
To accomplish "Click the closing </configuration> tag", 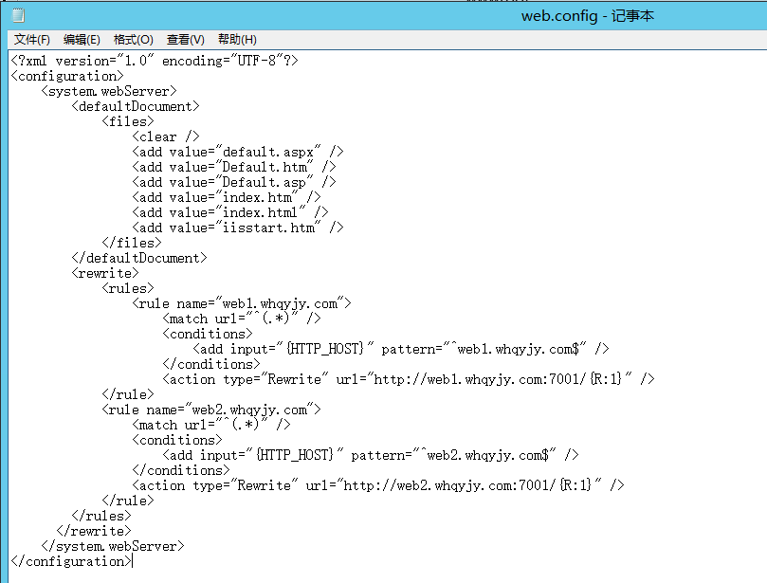I will [x=71, y=561].
